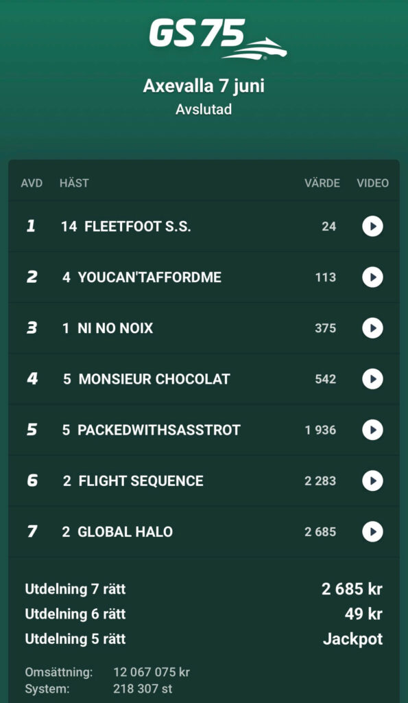Viewport: 408px width, 703px height.
Task: Select the Utdelning 7 rätt payout row
Action: (x=204, y=588)
